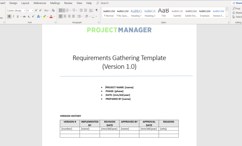Click the Find button
The width and height of the screenshot is (242, 146).
(237, 8)
